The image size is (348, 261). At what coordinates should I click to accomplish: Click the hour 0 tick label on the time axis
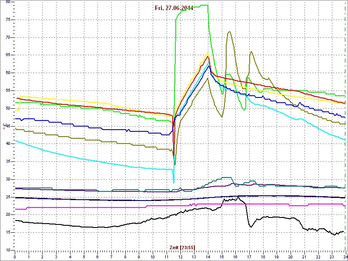pos(15,257)
